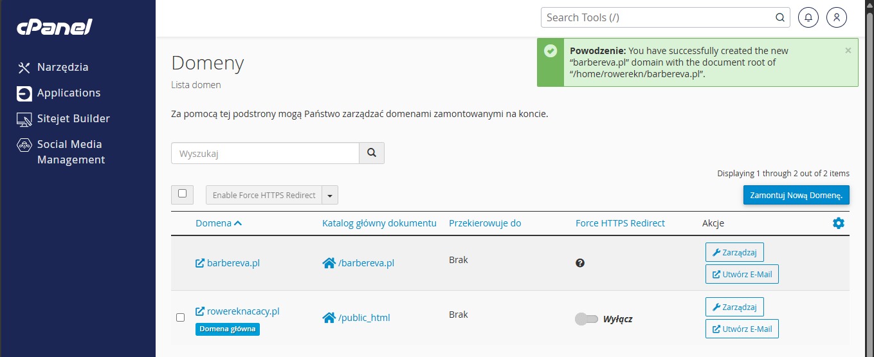The width and height of the screenshot is (874, 357).
Task: Click home icon next to /public_html
Action: pyautogui.click(x=329, y=318)
